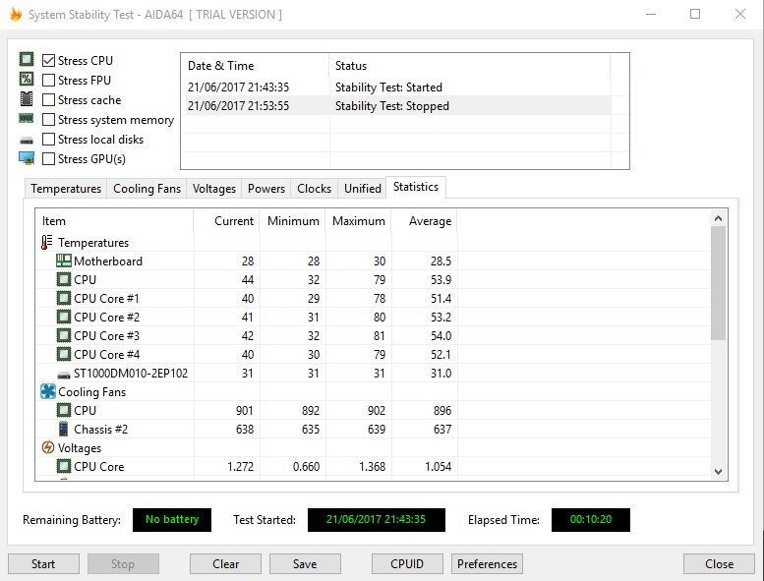Image resolution: width=764 pixels, height=581 pixels.
Task: Click the Item column header
Action: pos(114,221)
